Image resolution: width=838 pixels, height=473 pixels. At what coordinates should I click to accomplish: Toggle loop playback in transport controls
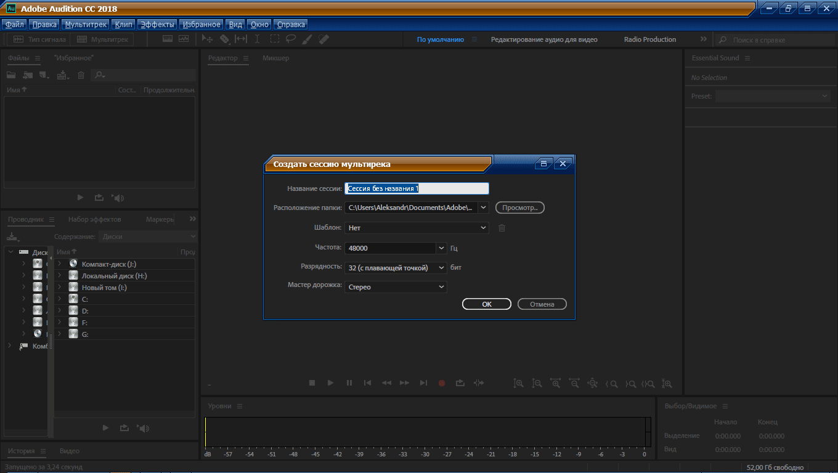460,383
